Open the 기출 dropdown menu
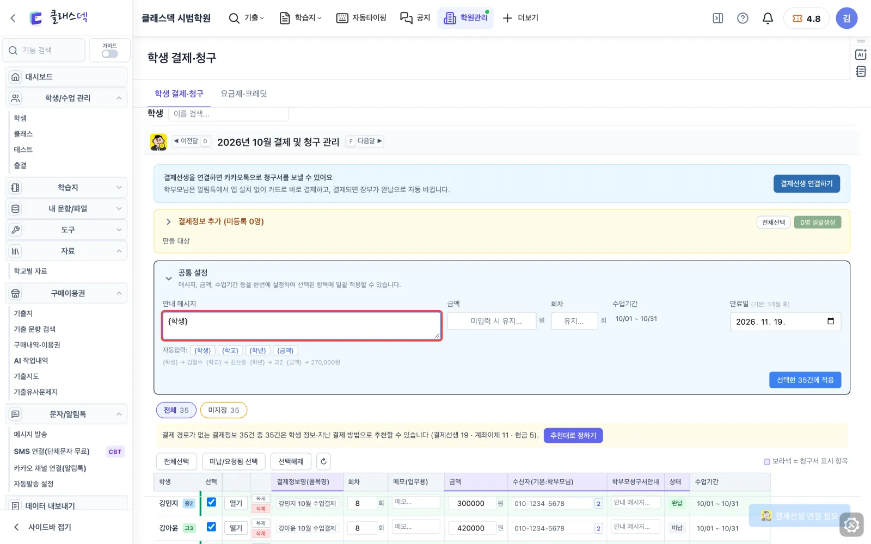 (x=247, y=18)
